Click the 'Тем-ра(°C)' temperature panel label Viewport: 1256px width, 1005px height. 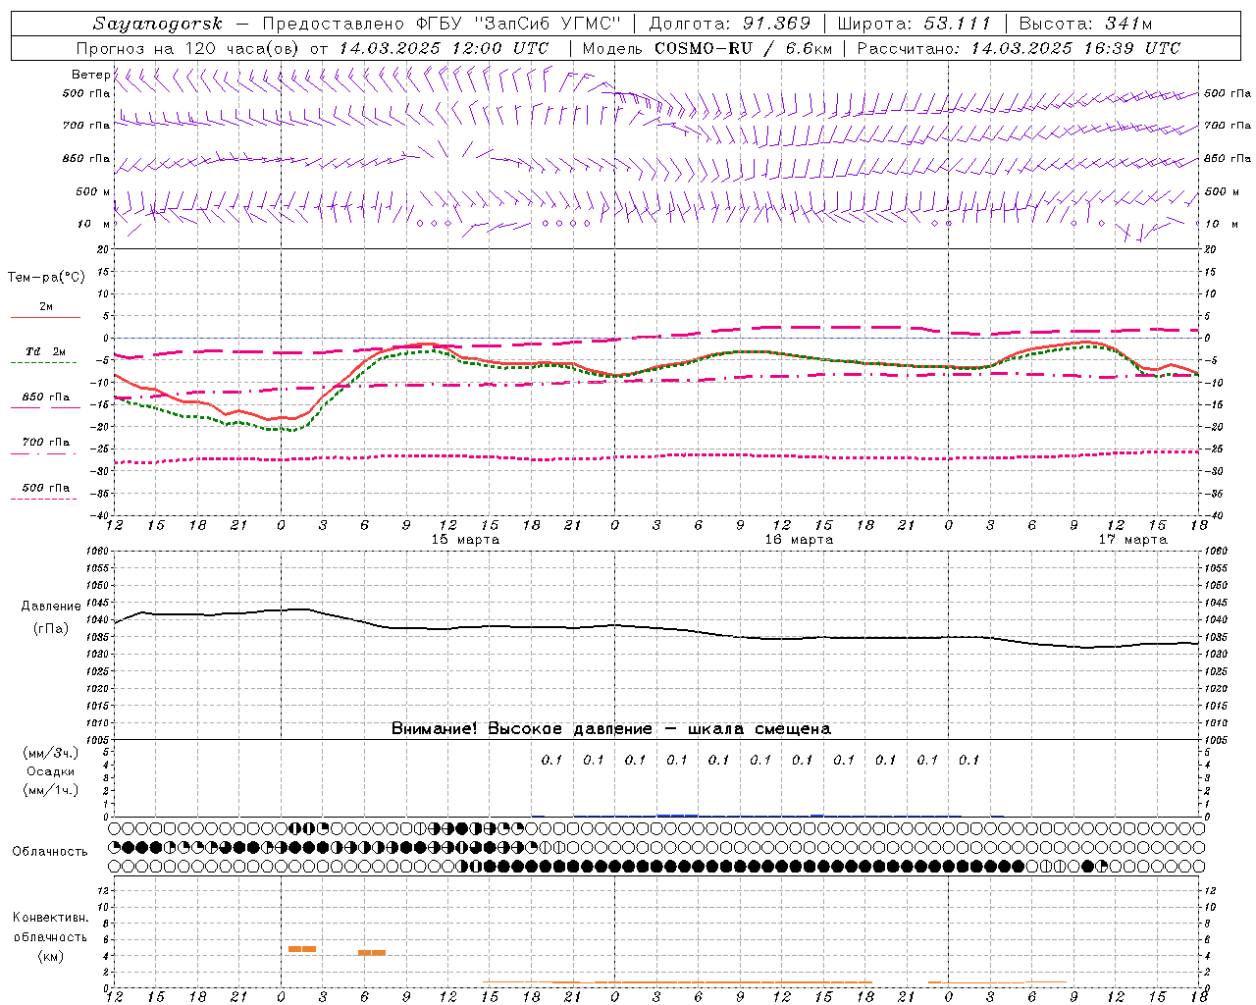click(x=46, y=278)
